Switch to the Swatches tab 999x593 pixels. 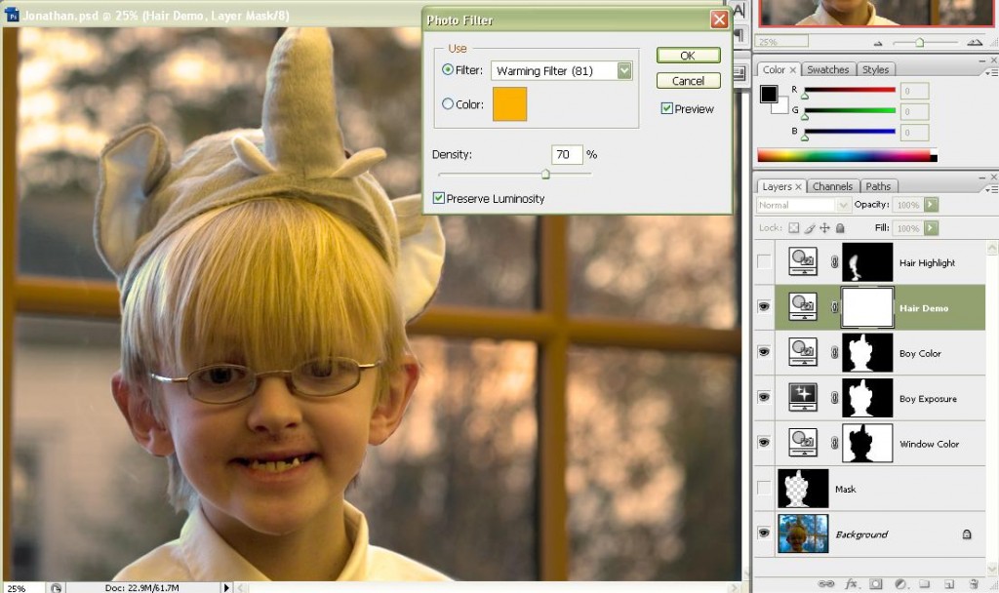coord(827,70)
